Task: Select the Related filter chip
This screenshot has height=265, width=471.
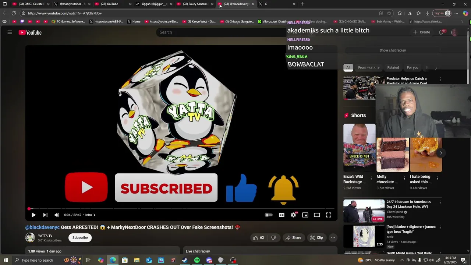Action: click(393, 68)
